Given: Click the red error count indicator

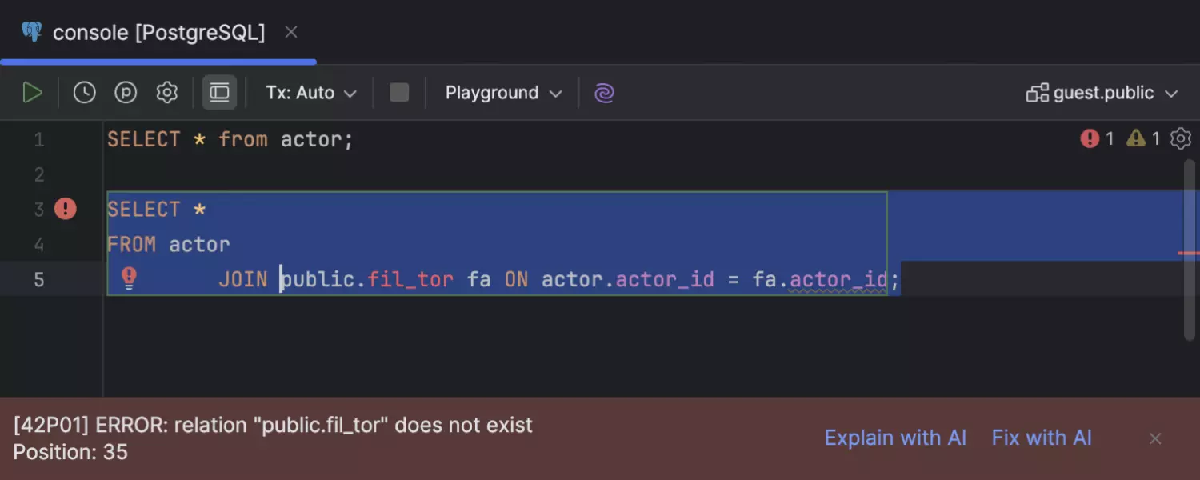Looking at the screenshot, I should click(x=1097, y=139).
